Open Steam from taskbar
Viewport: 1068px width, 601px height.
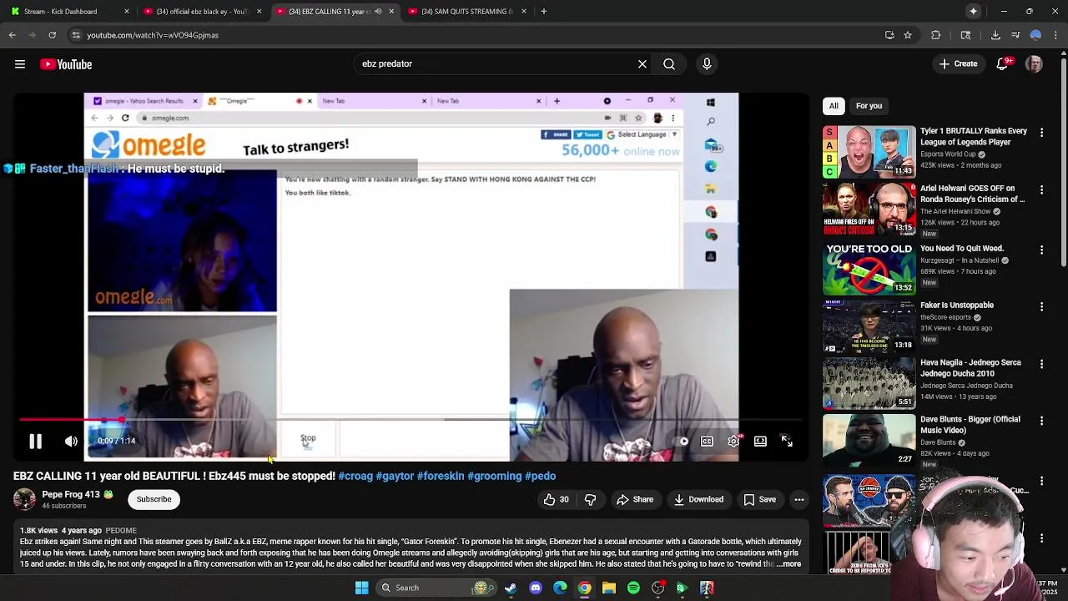(511, 588)
